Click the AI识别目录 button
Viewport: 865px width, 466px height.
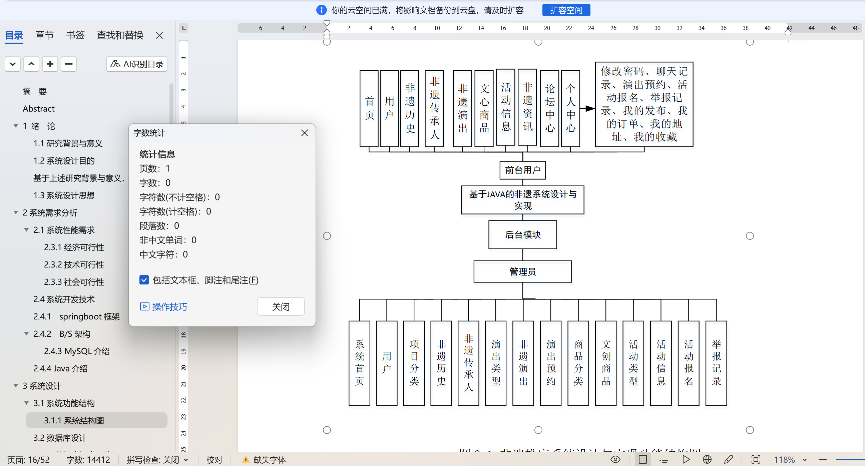click(137, 64)
